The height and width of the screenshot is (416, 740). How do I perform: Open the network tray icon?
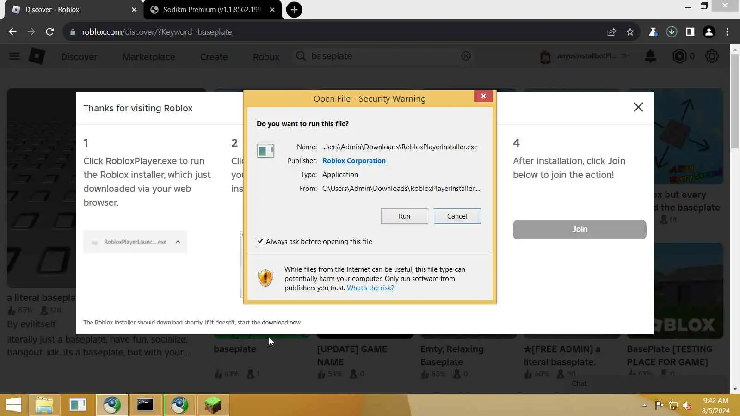point(673,405)
